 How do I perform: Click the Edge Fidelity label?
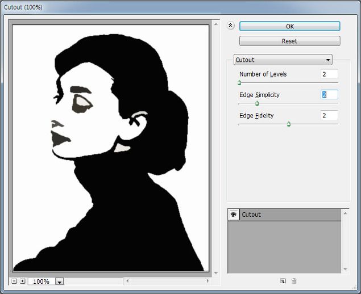coord(256,115)
